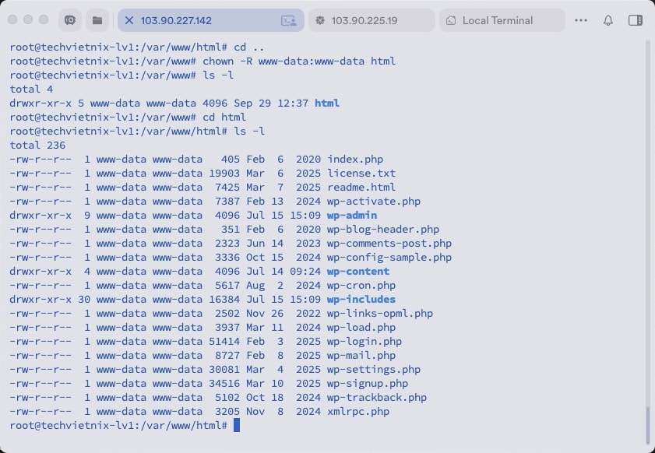Click the Local Terminal tab icon
Viewport: 655px width, 453px height.
pos(451,20)
